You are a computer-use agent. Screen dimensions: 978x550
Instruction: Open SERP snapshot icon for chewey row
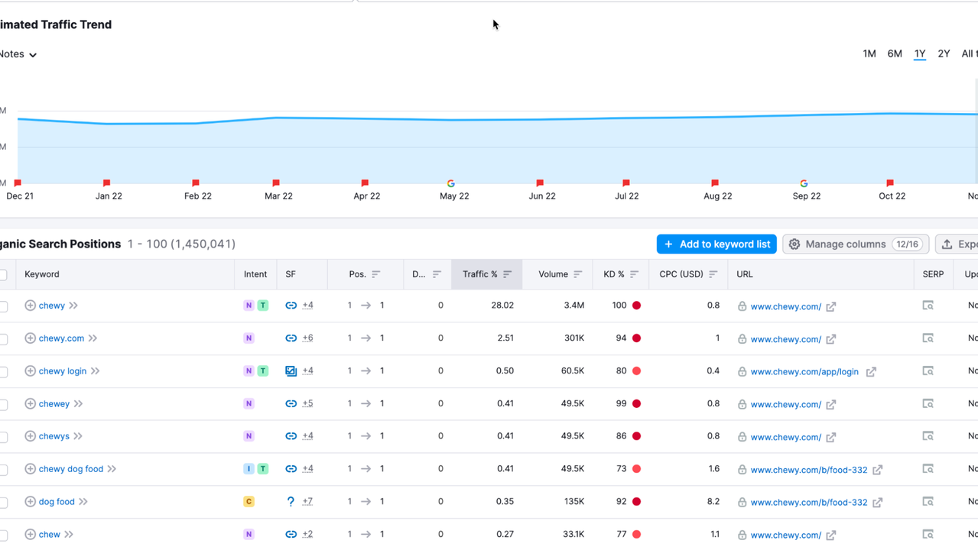click(x=928, y=404)
